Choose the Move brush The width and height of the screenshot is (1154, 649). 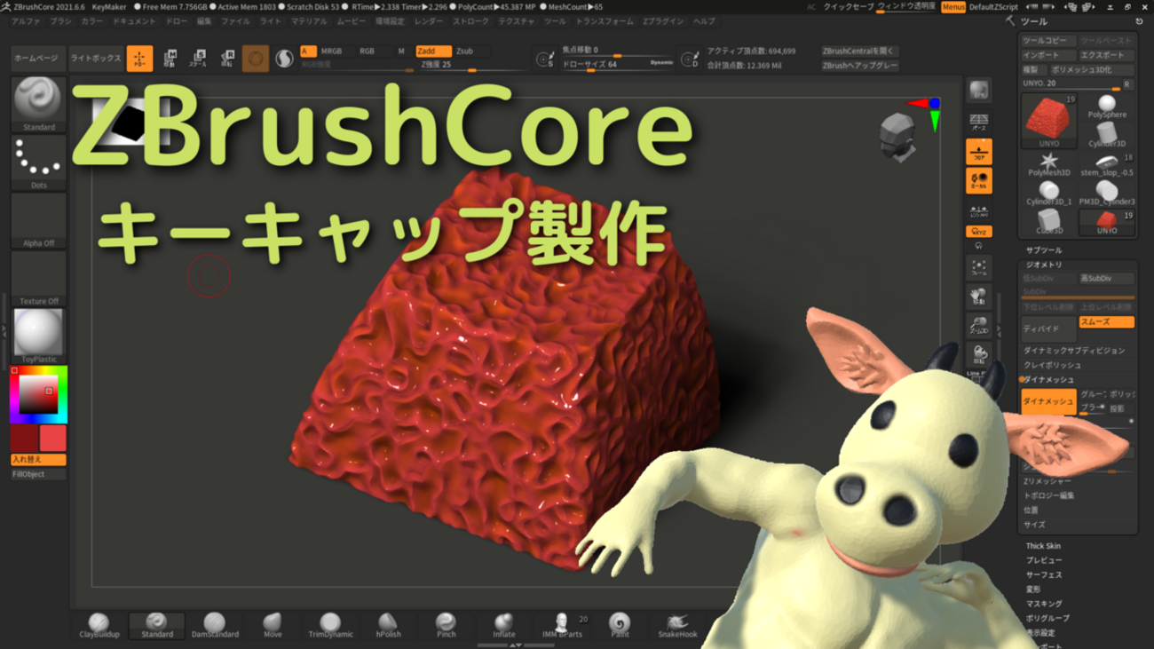(x=273, y=626)
